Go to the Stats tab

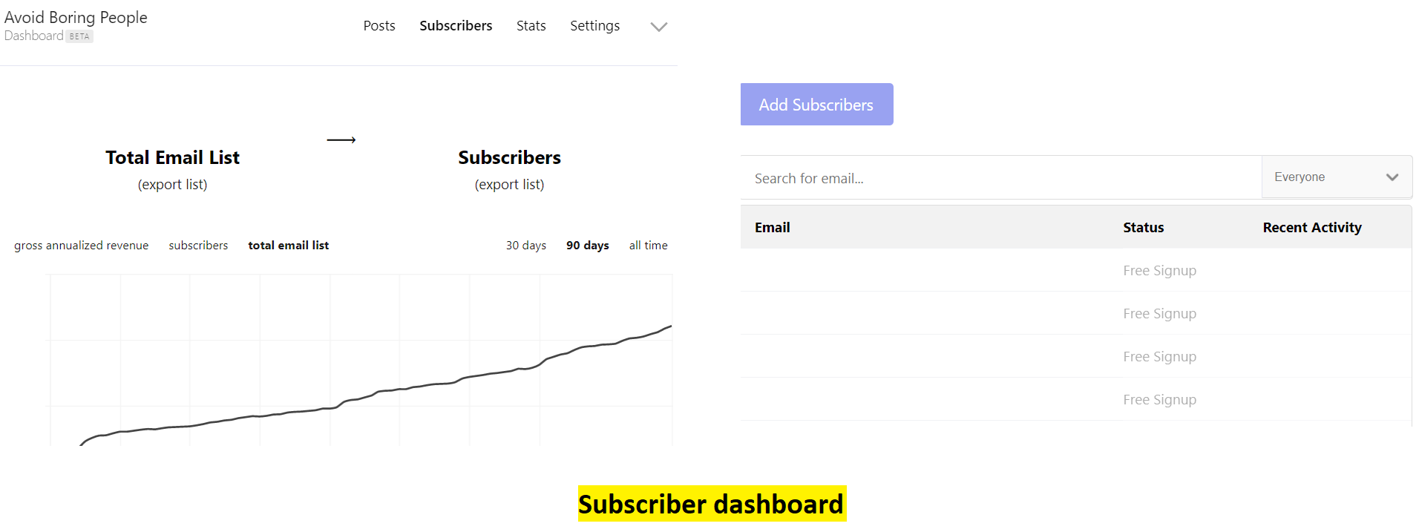[531, 26]
